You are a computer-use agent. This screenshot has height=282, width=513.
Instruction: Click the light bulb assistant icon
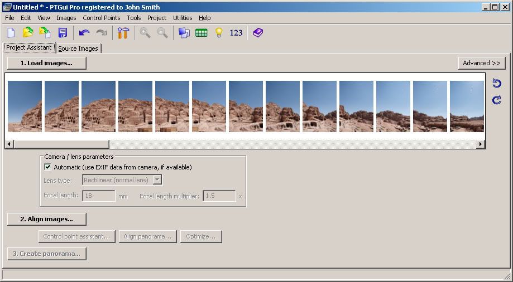[219, 33]
